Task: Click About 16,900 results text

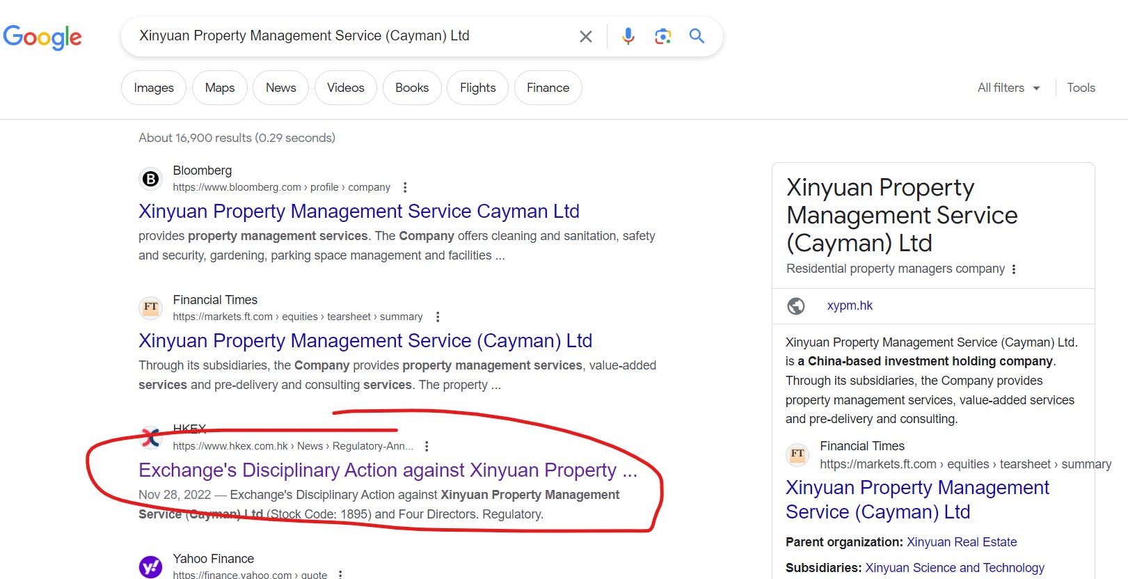Action: tap(237, 138)
